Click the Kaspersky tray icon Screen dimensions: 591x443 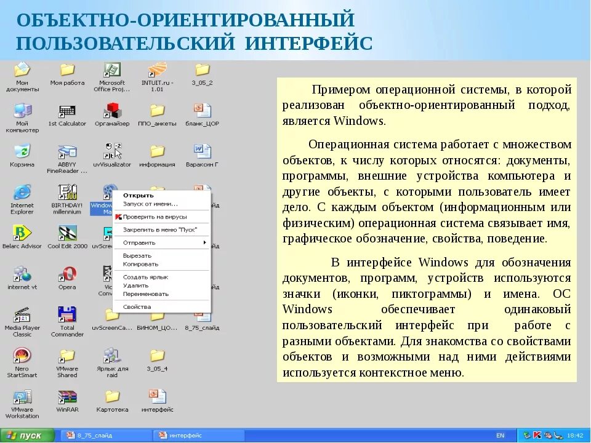pos(537,436)
